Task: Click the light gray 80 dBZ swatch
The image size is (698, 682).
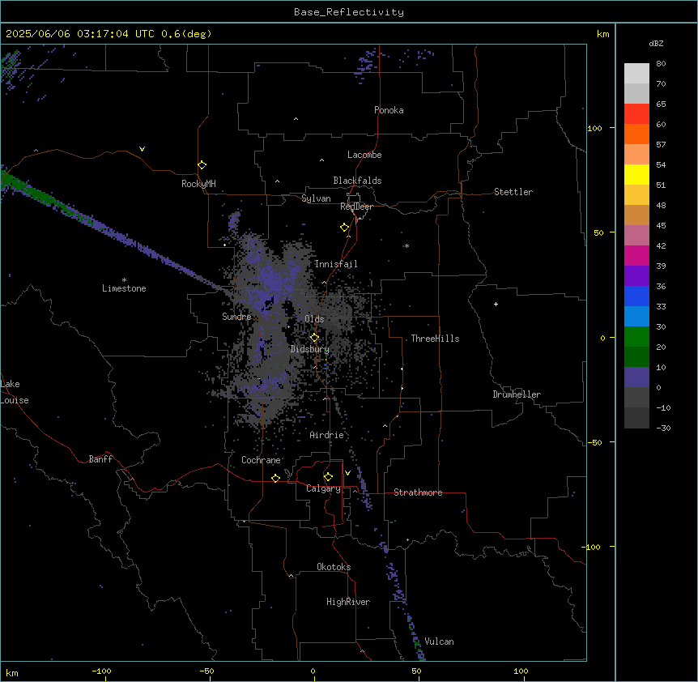Action: (x=636, y=74)
